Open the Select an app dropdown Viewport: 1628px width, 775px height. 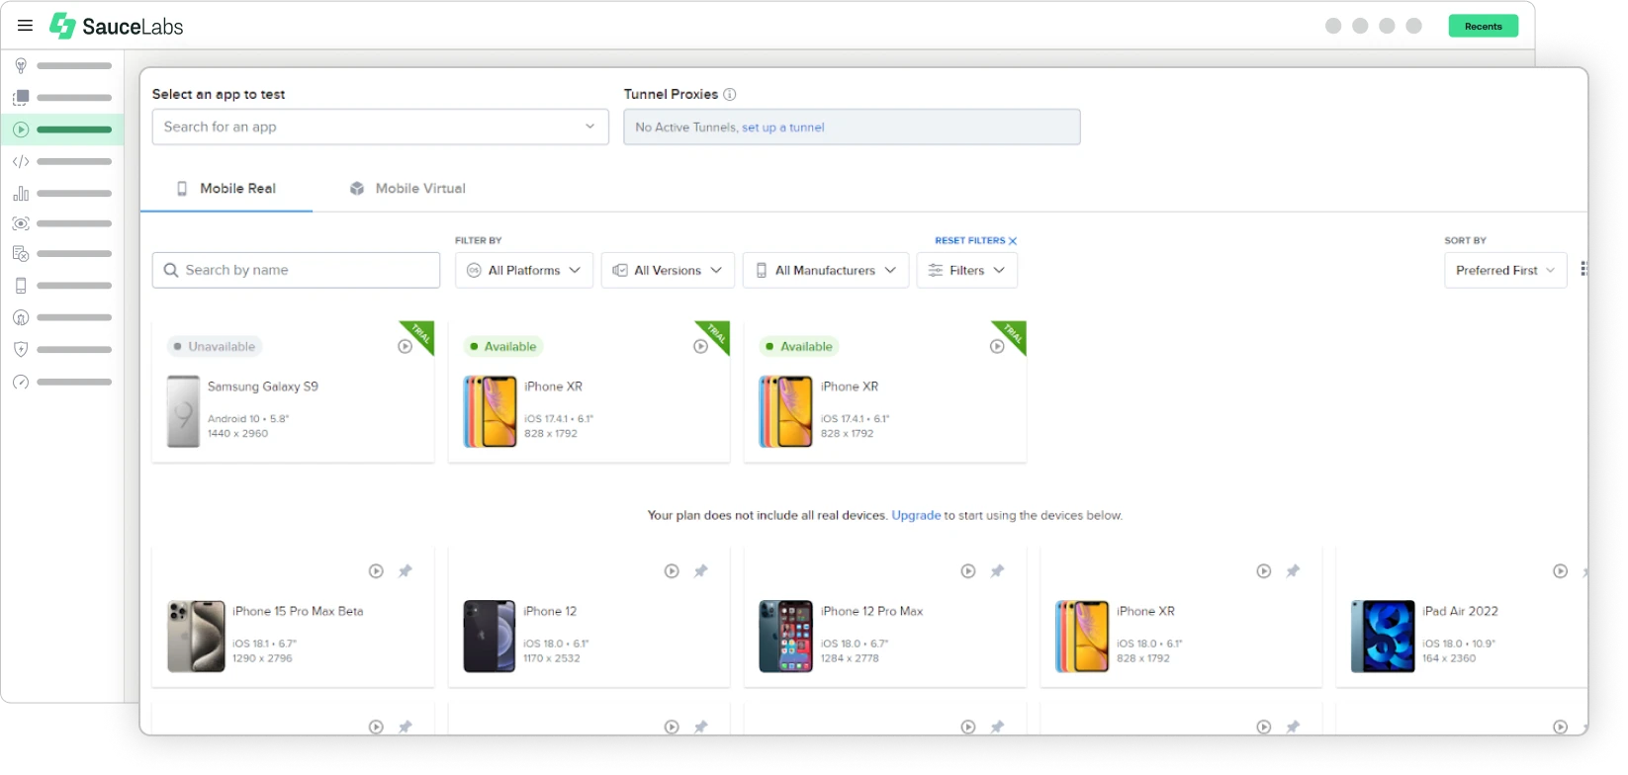click(381, 127)
